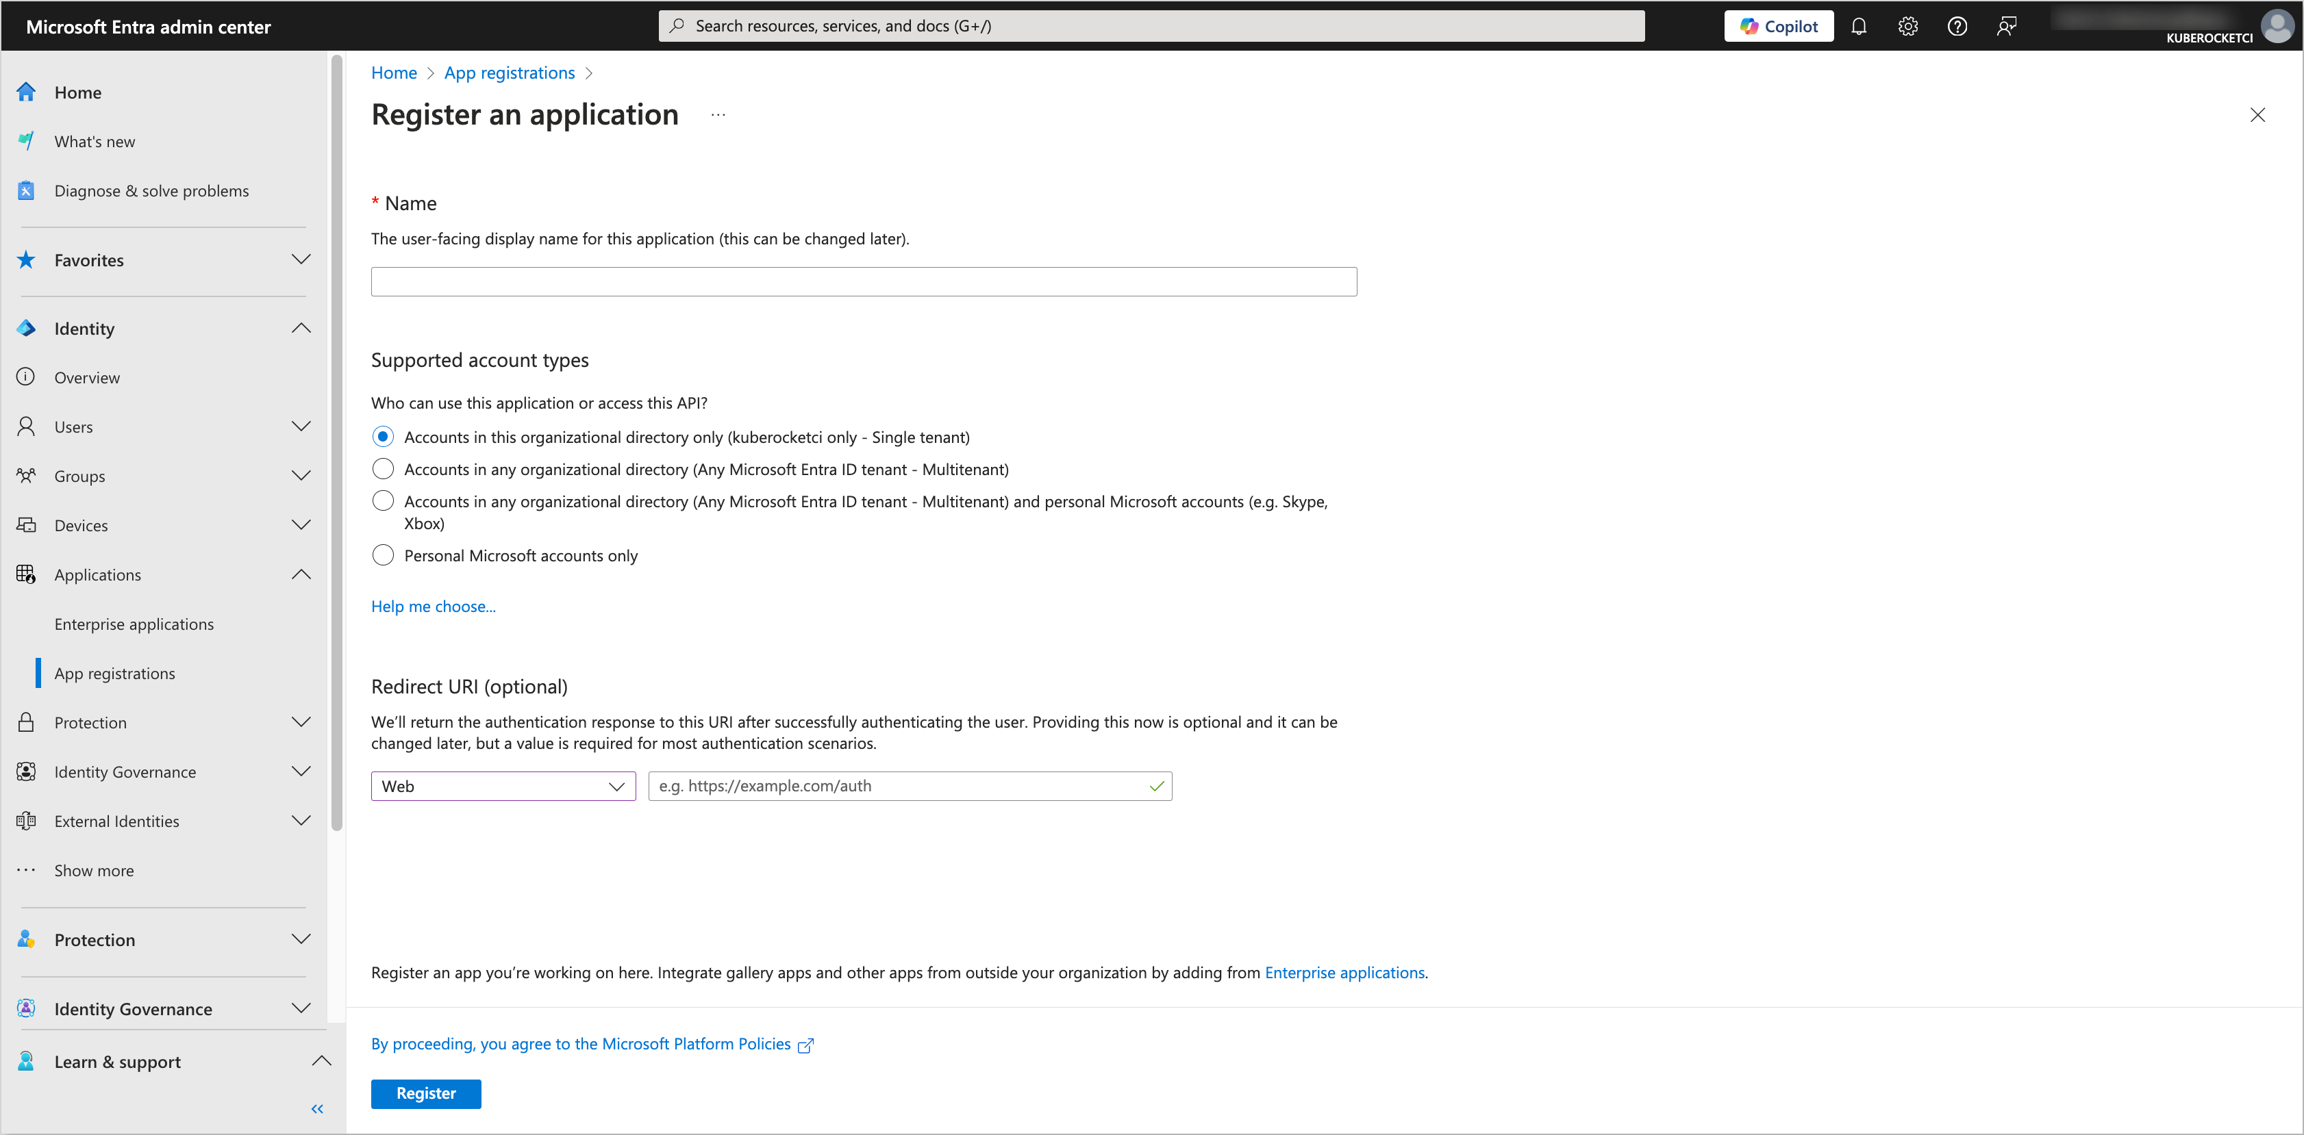
Task: Select Personal Microsoft accounts only radio button
Action: [382, 557]
